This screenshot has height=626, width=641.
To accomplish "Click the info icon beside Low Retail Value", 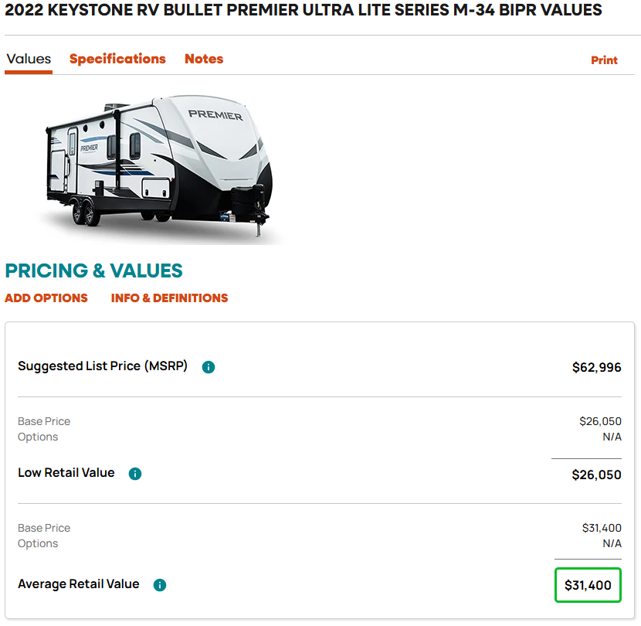I will [135, 474].
